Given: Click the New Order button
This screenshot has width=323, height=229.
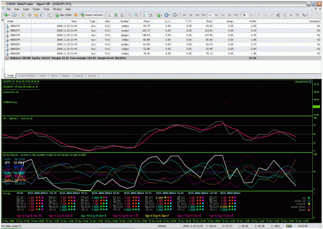Looking at the screenshot, I should (63, 15).
